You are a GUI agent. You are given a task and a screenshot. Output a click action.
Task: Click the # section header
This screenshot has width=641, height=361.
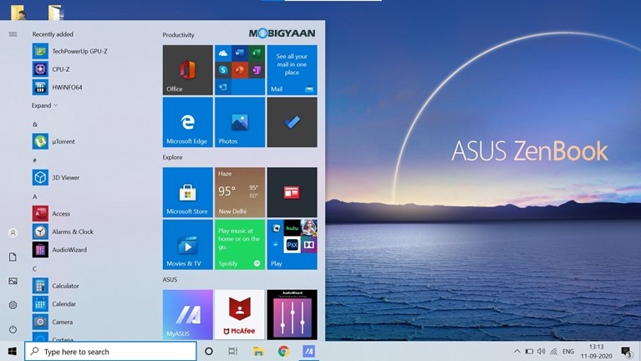coord(35,160)
